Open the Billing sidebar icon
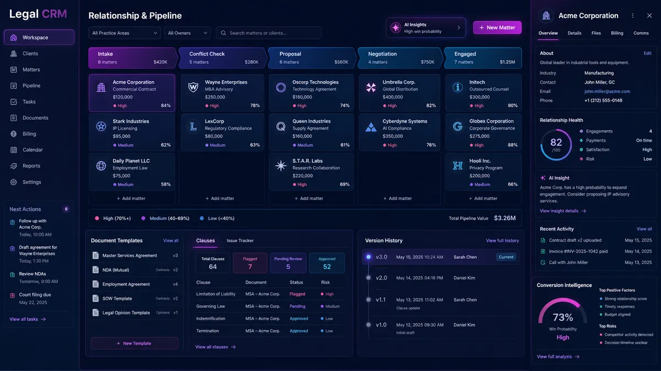 pos(13,134)
